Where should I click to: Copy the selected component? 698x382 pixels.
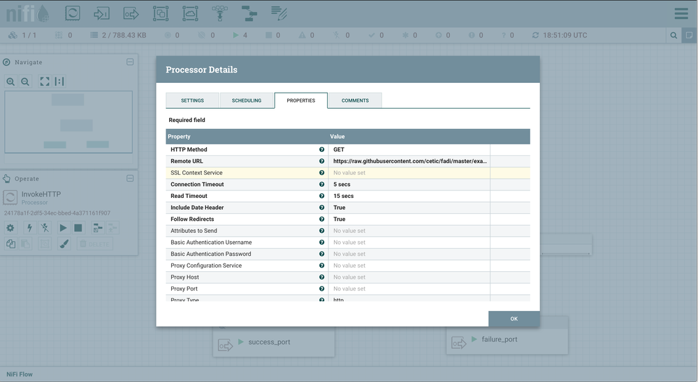[10, 244]
